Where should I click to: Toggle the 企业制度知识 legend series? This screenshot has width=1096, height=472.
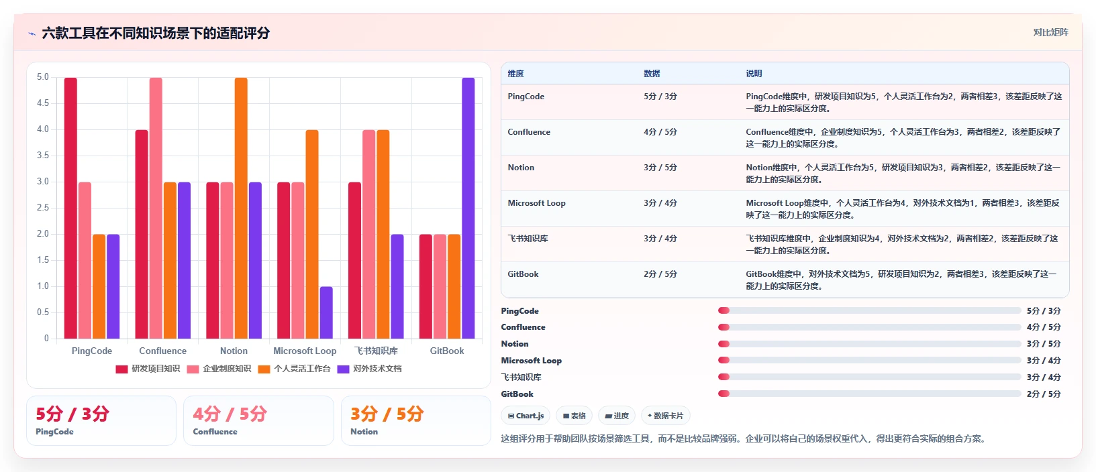(219, 369)
